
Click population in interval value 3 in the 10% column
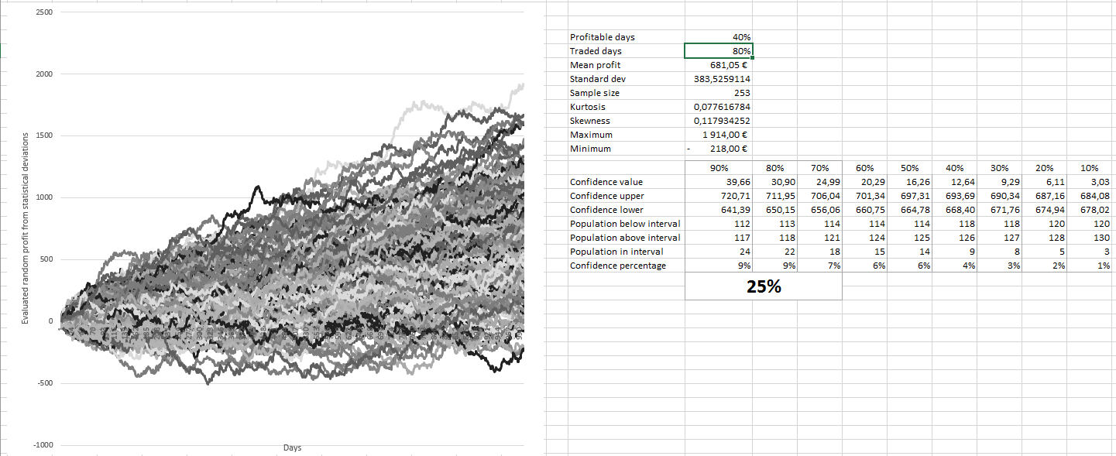click(x=1090, y=252)
